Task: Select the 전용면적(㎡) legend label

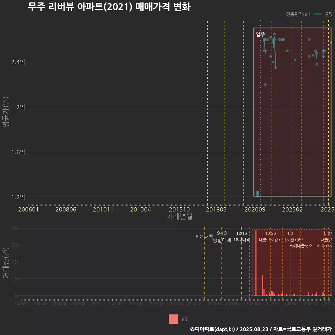Action: pos(298,14)
